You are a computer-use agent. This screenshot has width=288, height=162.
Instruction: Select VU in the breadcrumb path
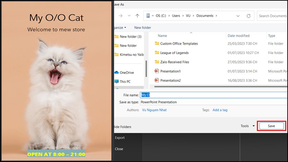(188, 16)
